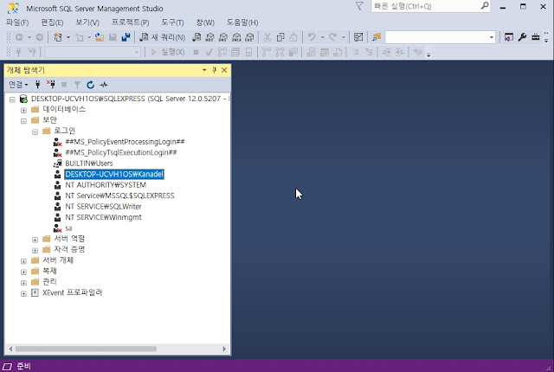This screenshot has height=372, width=554.
Task: Click the feedback funnel icon in title bar
Action: click(x=359, y=6)
